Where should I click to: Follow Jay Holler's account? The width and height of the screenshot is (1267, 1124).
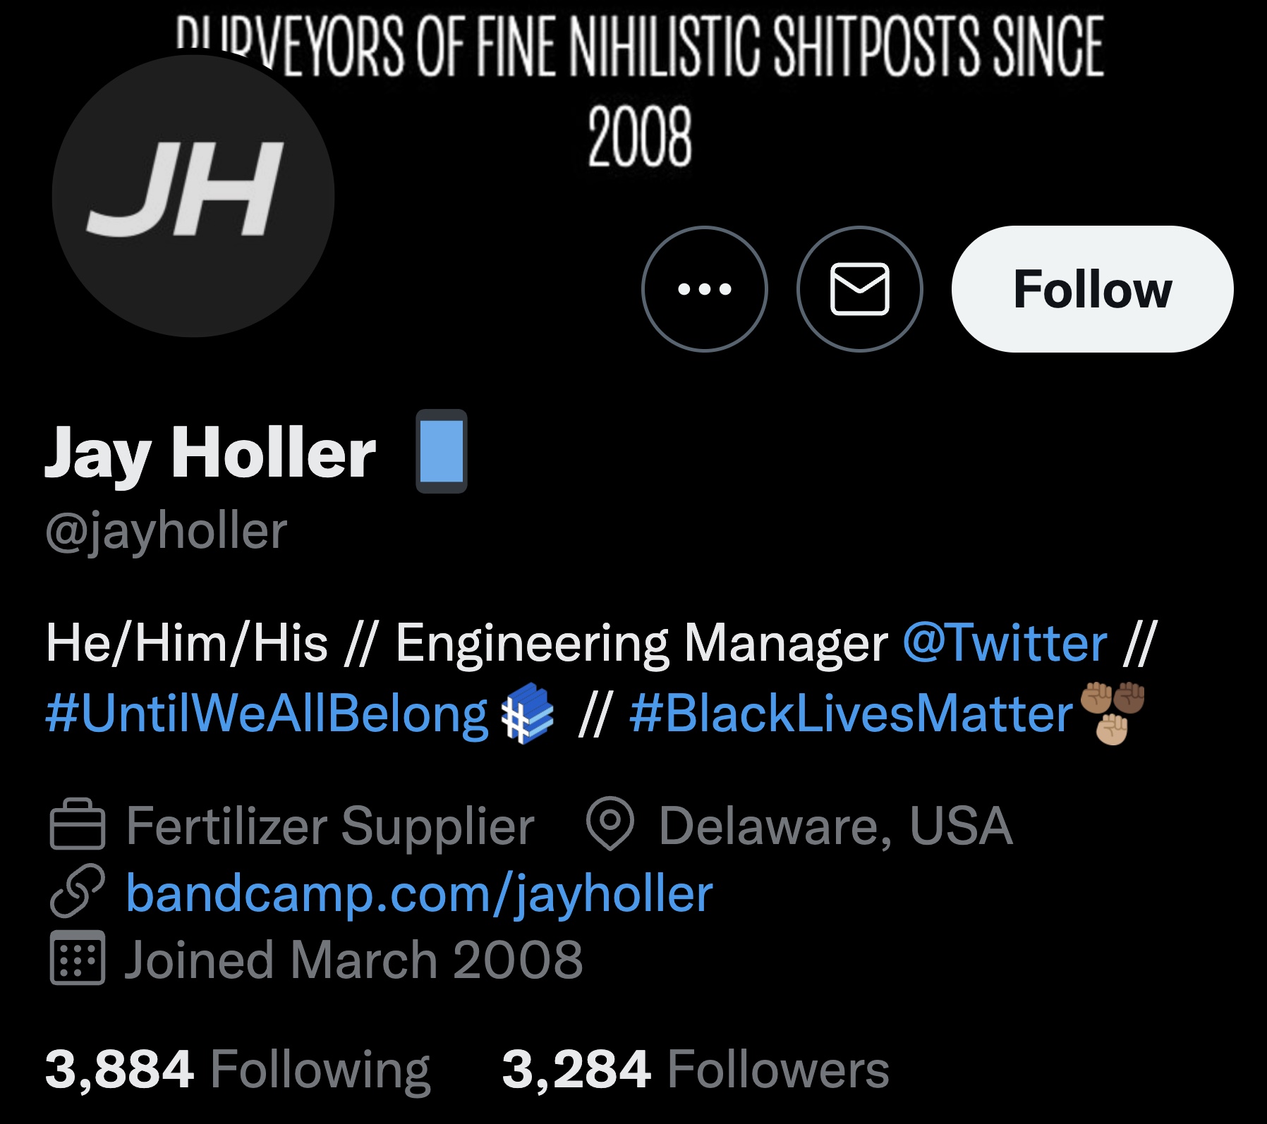click(1092, 289)
